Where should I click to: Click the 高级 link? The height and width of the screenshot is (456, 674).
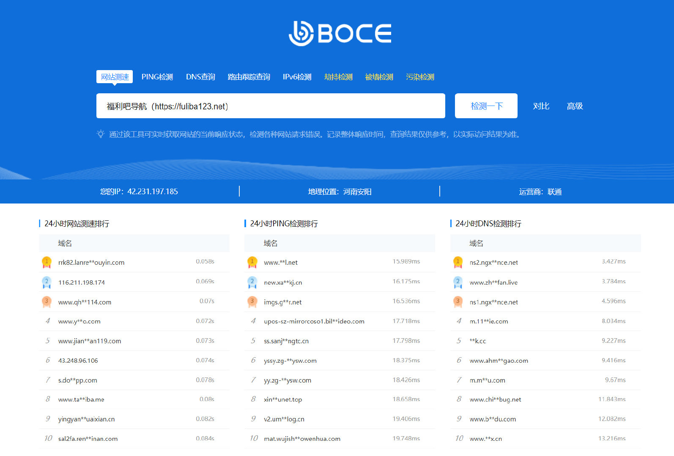(575, 106)
